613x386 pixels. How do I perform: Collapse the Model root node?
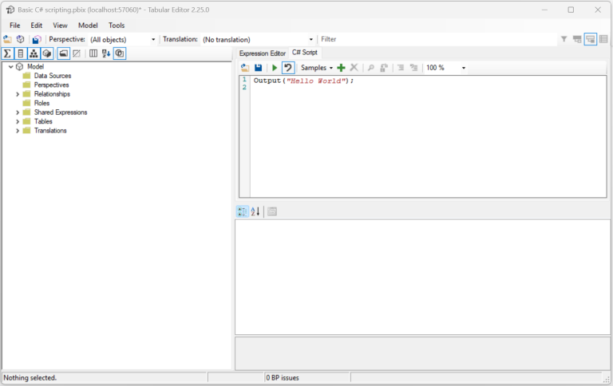coord(11,67)
